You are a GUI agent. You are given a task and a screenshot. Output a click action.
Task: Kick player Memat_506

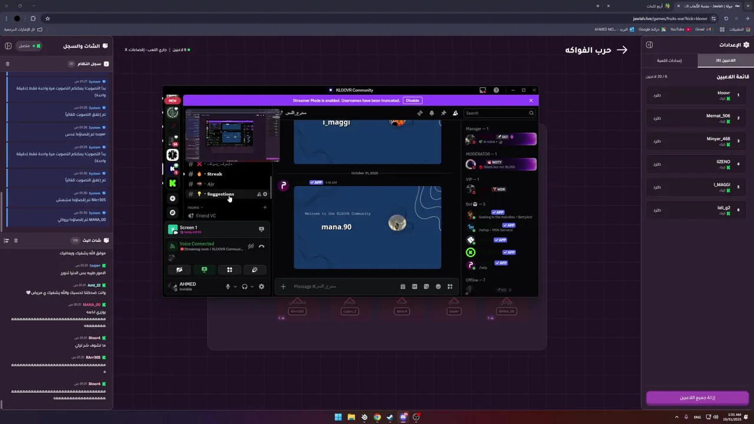tap(657, 118)
